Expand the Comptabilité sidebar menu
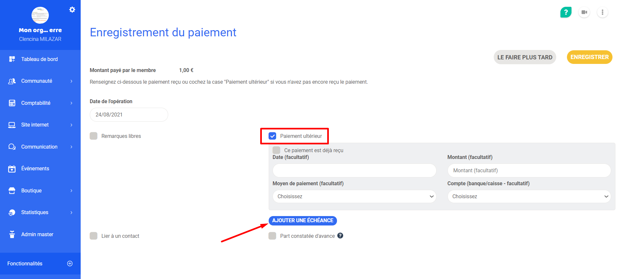618x279 pixels. pos(40,103)
